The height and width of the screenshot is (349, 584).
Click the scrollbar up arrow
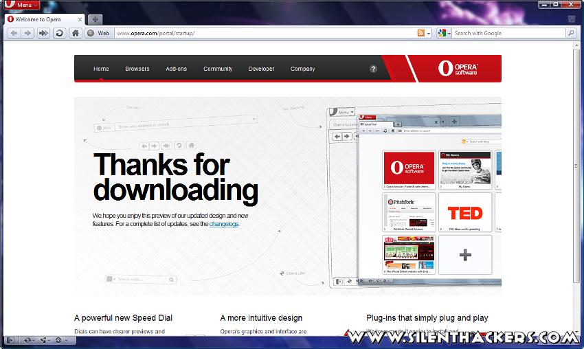[x=576, y=45]
